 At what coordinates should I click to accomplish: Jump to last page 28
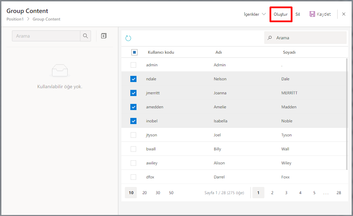(x=339, y=193)
